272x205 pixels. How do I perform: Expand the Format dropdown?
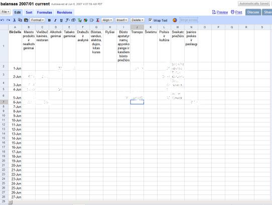point(37,20)
